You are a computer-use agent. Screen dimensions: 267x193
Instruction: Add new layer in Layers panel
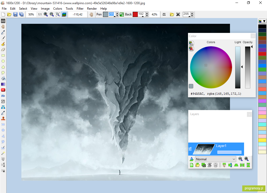point(192,165)
